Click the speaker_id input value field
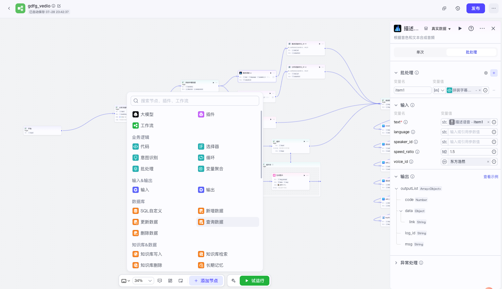The image size is (502, 289). (x=470, y=142)
